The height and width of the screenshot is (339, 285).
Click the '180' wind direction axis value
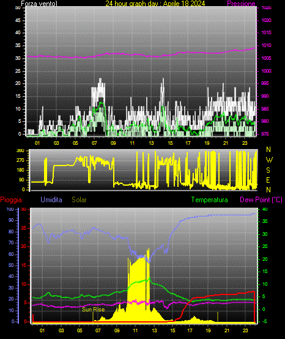[x=21, y=170]
